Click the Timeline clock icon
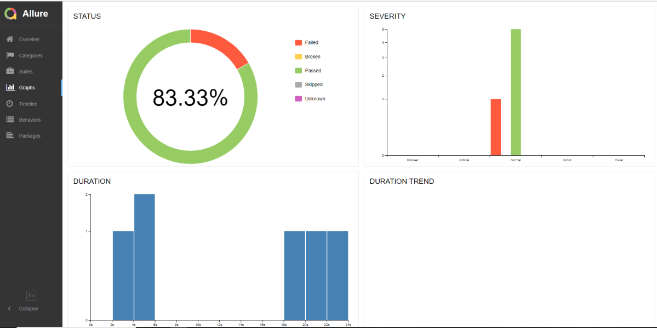The image size is (657, 328). point(10,104)
